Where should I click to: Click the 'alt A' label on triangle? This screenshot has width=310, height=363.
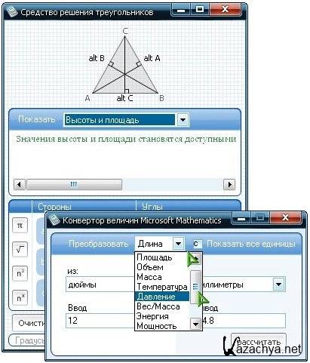(152, 58)
